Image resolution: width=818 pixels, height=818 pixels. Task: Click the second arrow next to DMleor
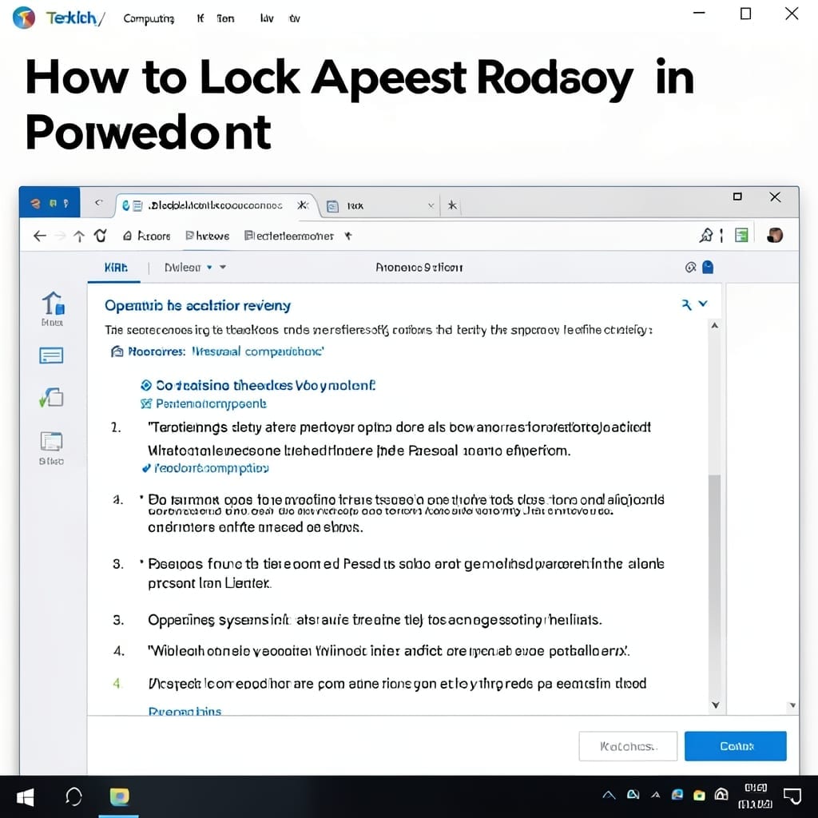(x=223, y=268)
